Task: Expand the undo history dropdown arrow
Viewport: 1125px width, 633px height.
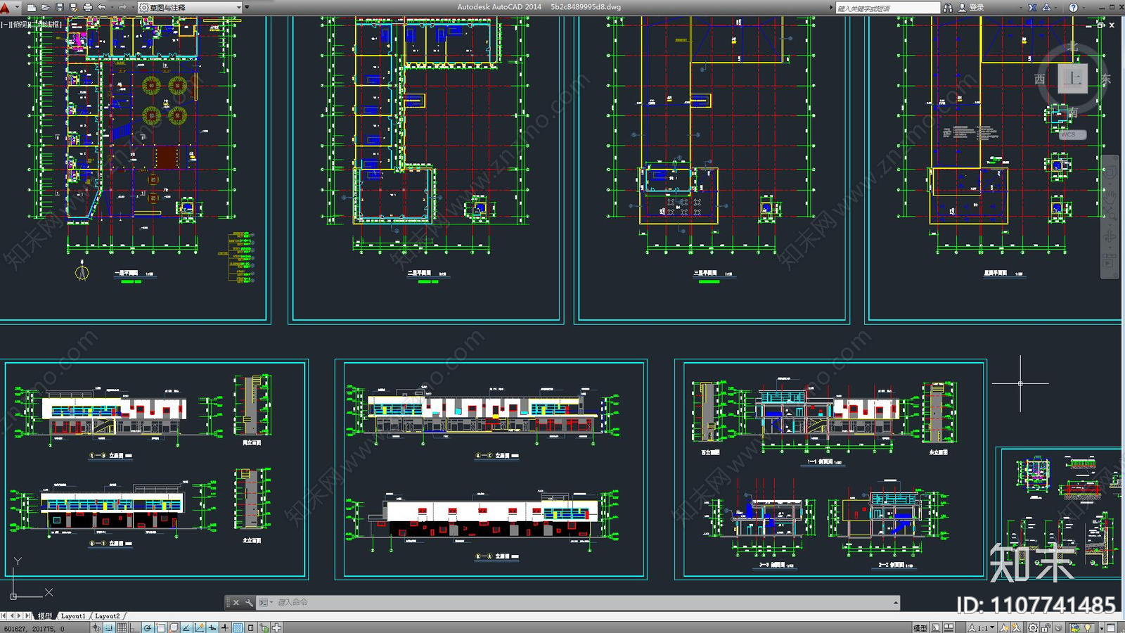Action: click(x=112, y=7)
